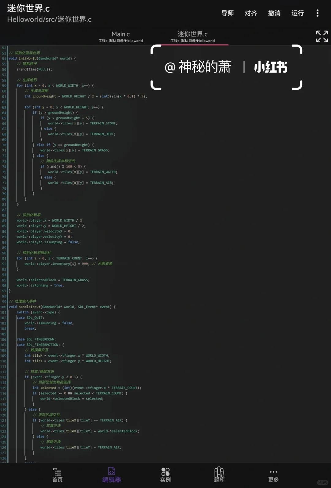Screen dimensions: 331x488
Task: Click the file path Helloworld/src/迷你世界.c
Action: pos(49,19)
